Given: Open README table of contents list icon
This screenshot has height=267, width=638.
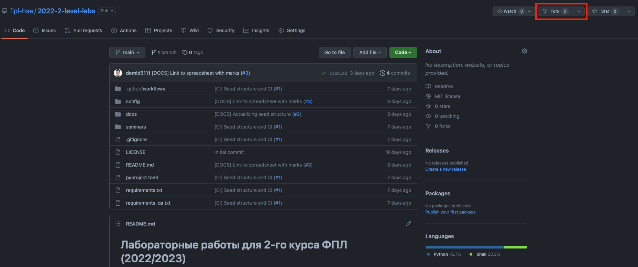Looking at the screenshot, I should (118, 223).
